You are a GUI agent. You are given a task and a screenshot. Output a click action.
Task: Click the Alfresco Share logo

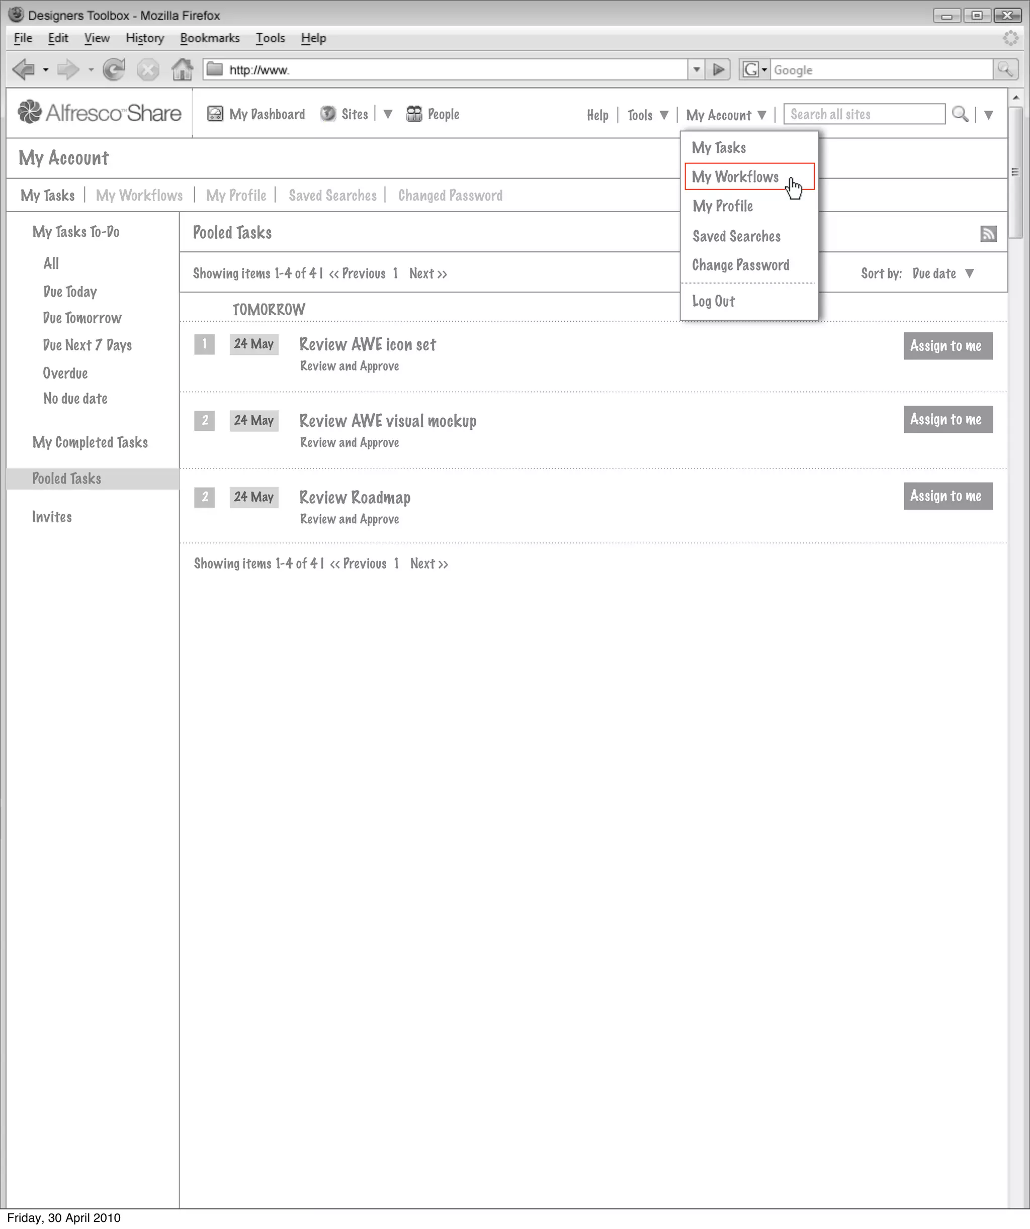point(100,113)
